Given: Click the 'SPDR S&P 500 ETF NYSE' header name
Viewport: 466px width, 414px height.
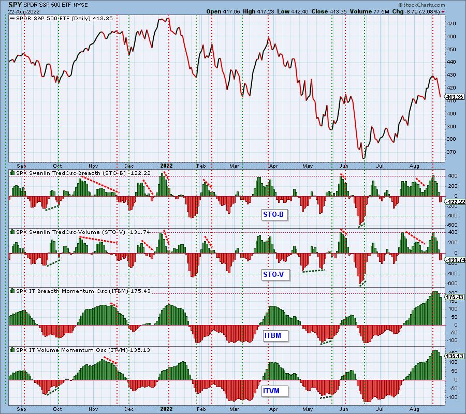Looking at the screenshot, I should pyautogui.click(x=55, y=5).
